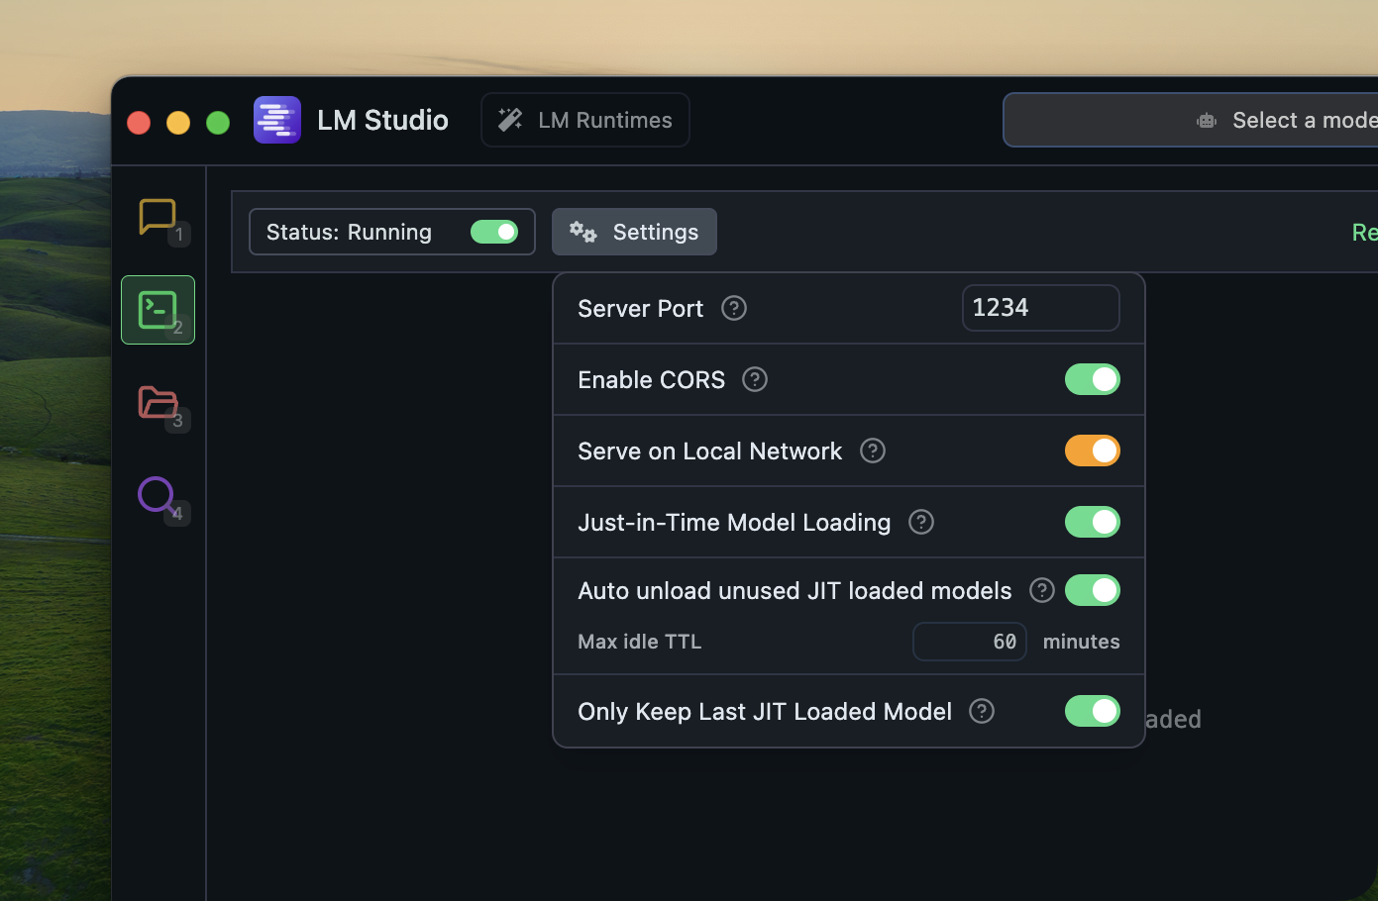Click the Serve on Local Network label
Screen dimensions: 1378x901
710,450
